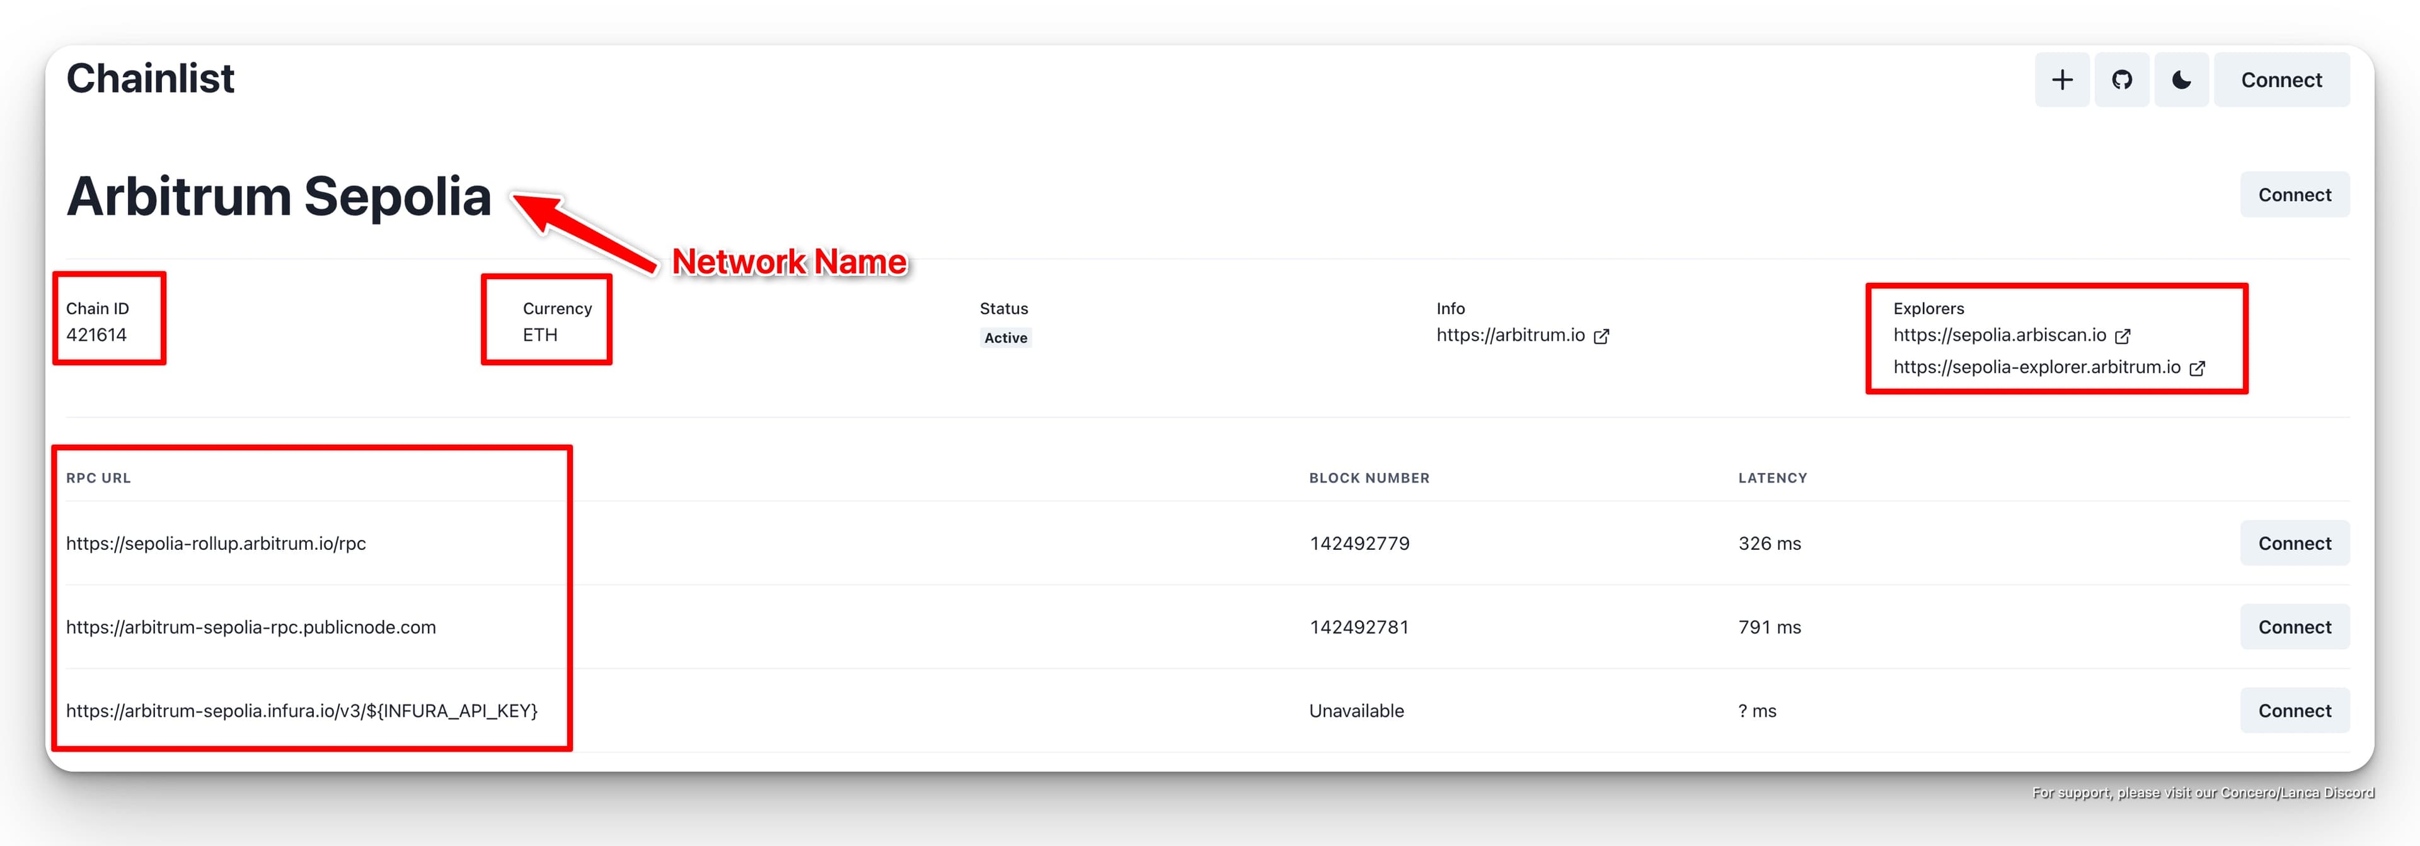Click the LATENCY column header
The width and height of the screenshot is (2420, 846).
coord(1772,478)
